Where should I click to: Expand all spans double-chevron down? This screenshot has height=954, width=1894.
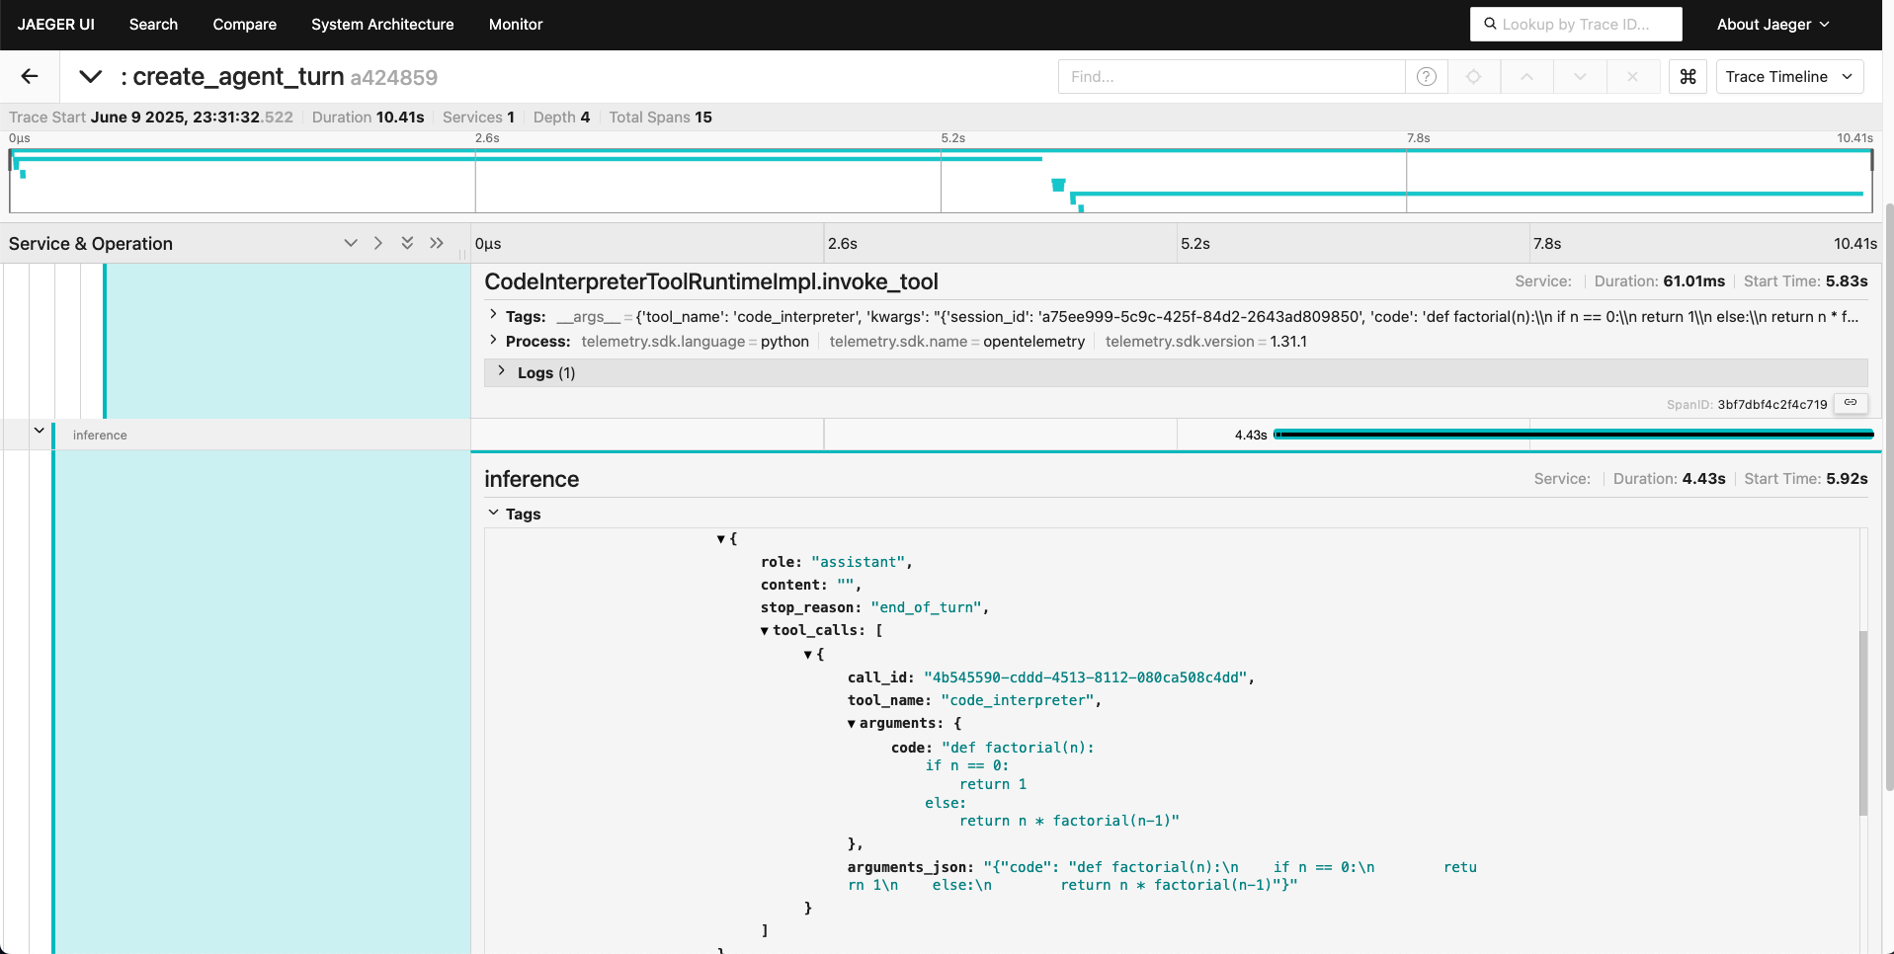[407, 243]
